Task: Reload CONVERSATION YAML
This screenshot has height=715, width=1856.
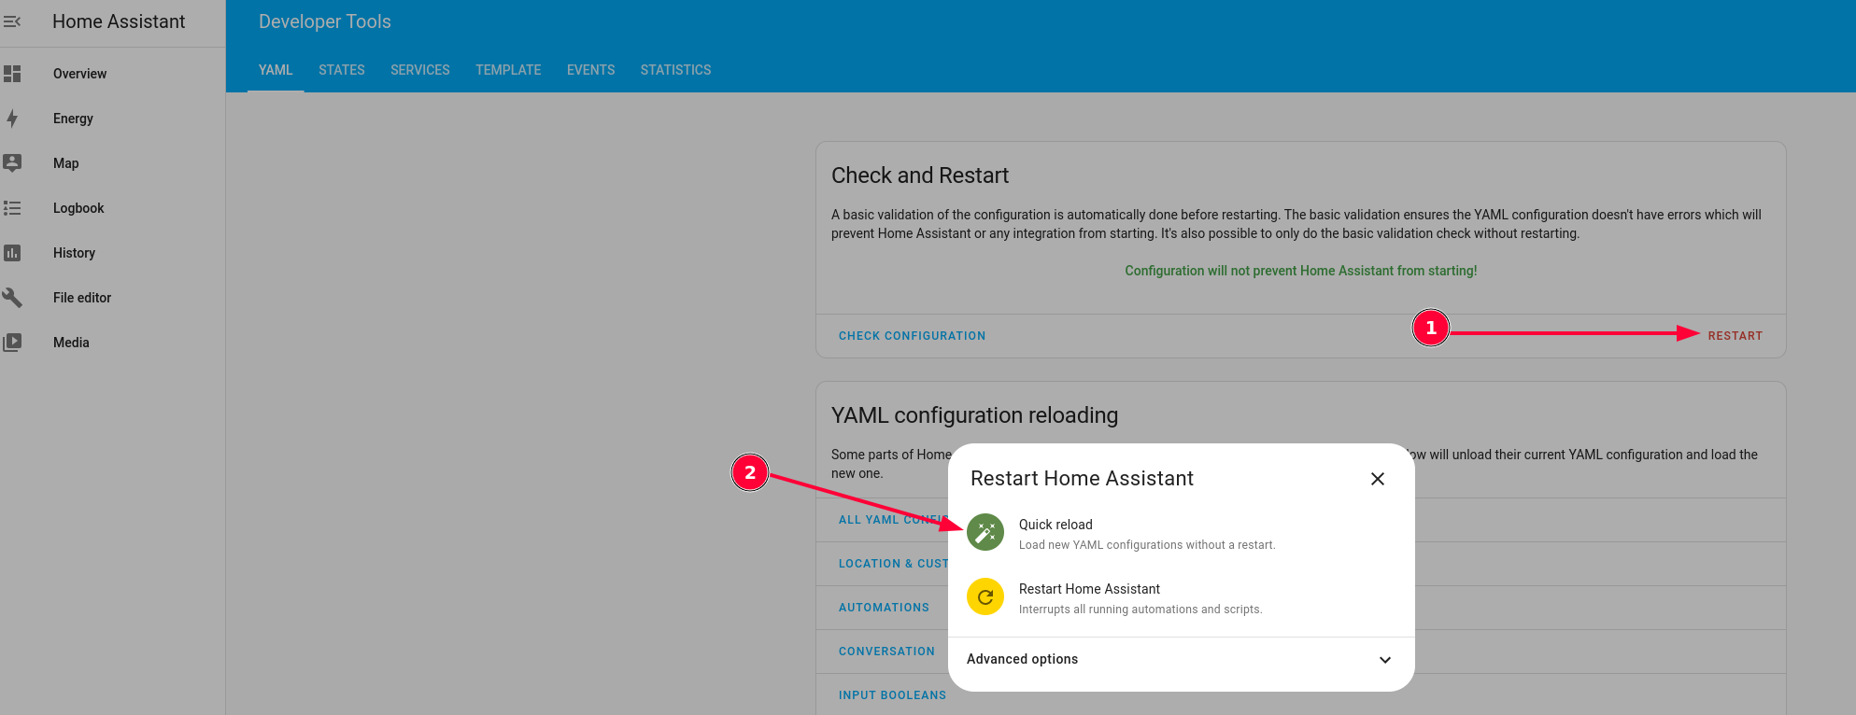Action: (886, 652)
